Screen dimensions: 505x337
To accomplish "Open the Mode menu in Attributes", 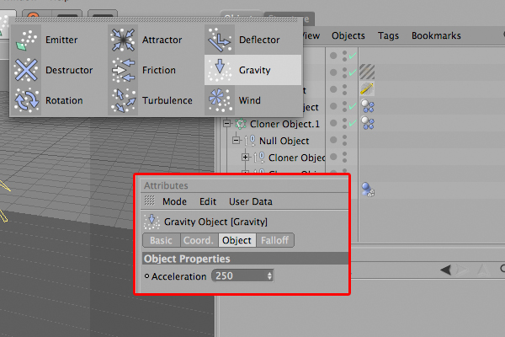I will click(174, 201).
